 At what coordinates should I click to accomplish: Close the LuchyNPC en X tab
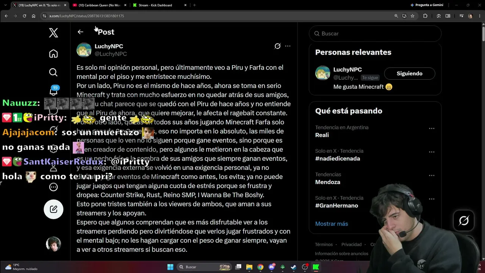click(65, 5)
